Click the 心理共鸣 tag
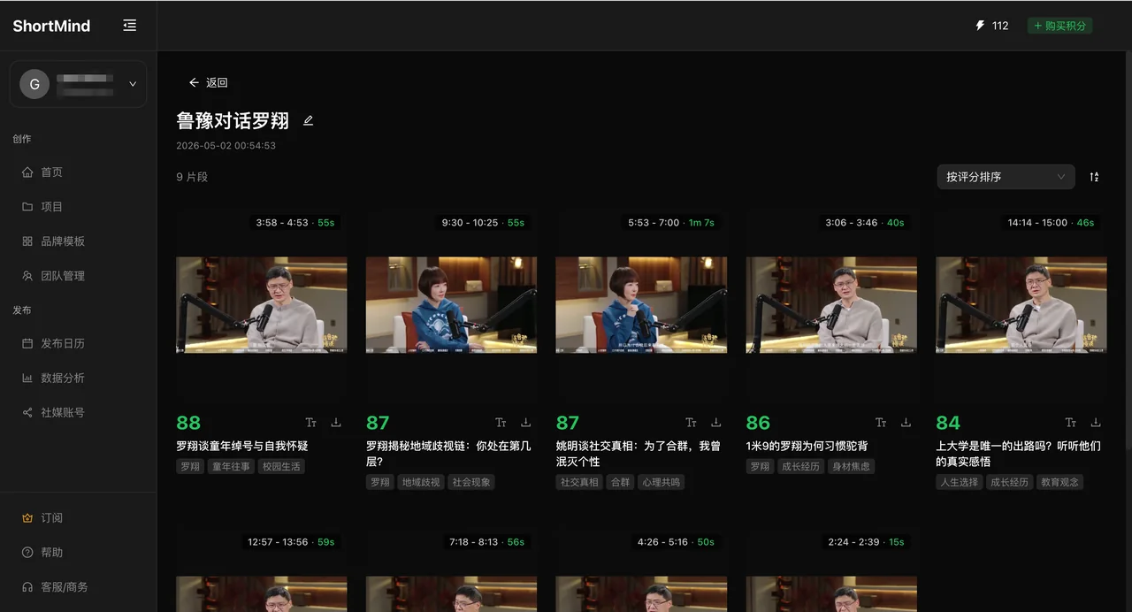The height and width of the screenshot is (612, 1132). click(x=662, y=482)
